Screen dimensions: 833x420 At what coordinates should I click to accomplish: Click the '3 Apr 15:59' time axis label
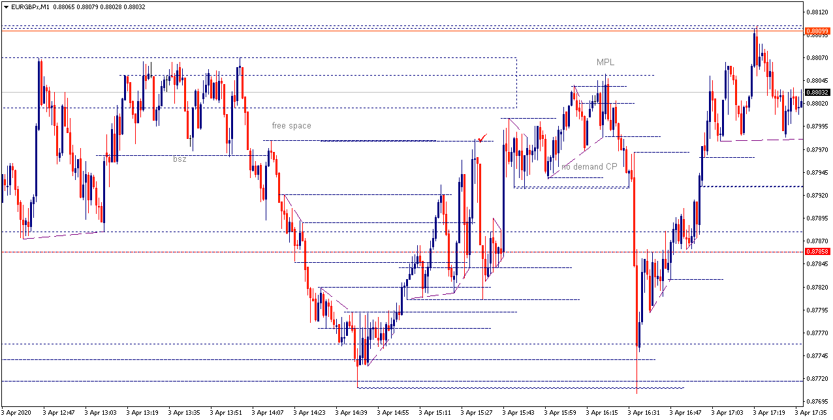[561, 413]
